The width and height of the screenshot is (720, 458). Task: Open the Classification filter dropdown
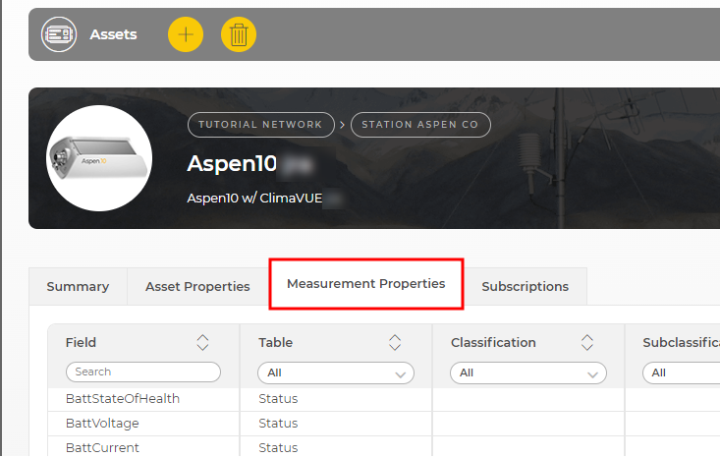(528, 373)
